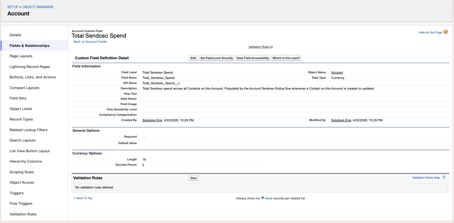The width and height of the screenshot is (454, 223).
Task: Click the SETUP breadcrumb link
Action: click(13, 7)
